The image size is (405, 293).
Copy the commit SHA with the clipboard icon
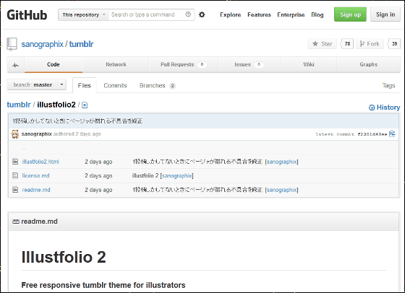click(x=392, y=134)
